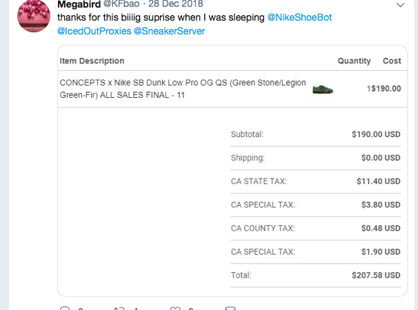Click the green sneaker thumbnail in receipt
This screenshot has width=418, height=310.
pyautogui.click(x=323, y=90)
